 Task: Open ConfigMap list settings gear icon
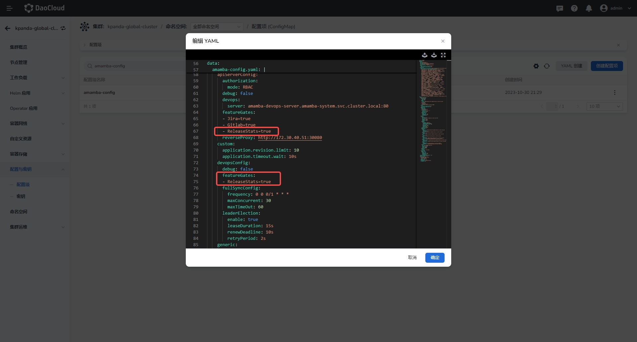[x=536, y=66]
